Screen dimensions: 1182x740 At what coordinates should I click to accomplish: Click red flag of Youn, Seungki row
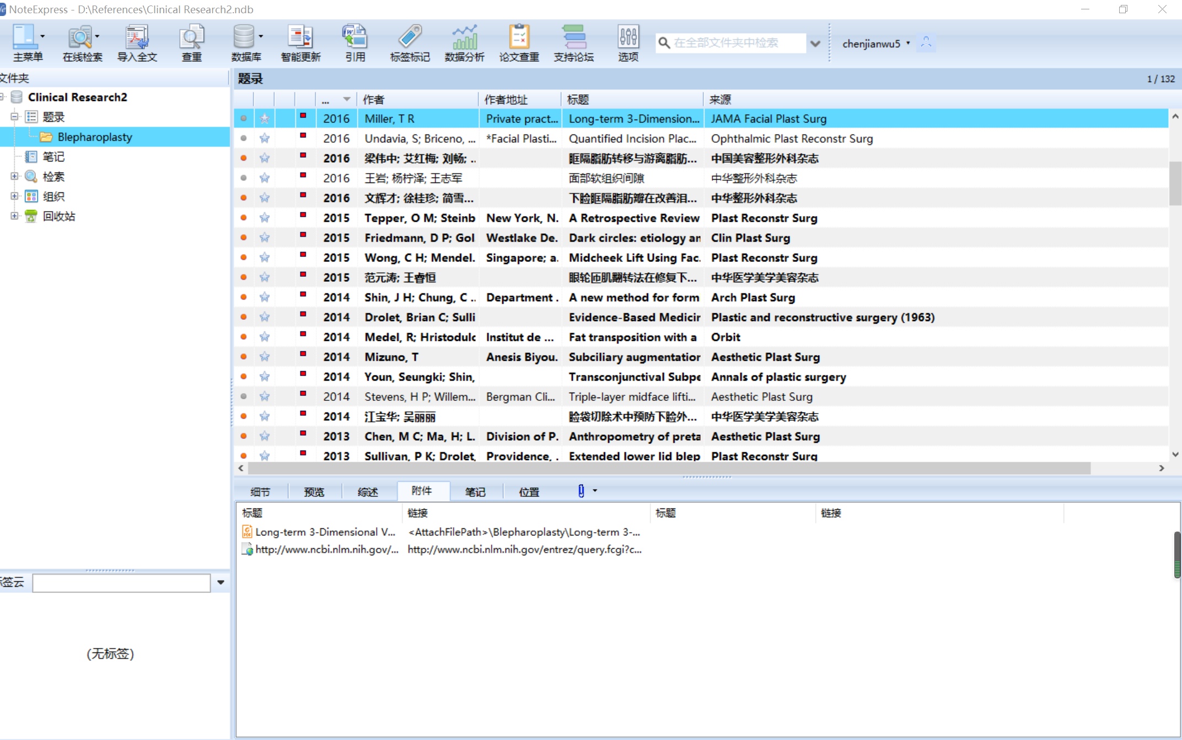(x=303, y=373)
